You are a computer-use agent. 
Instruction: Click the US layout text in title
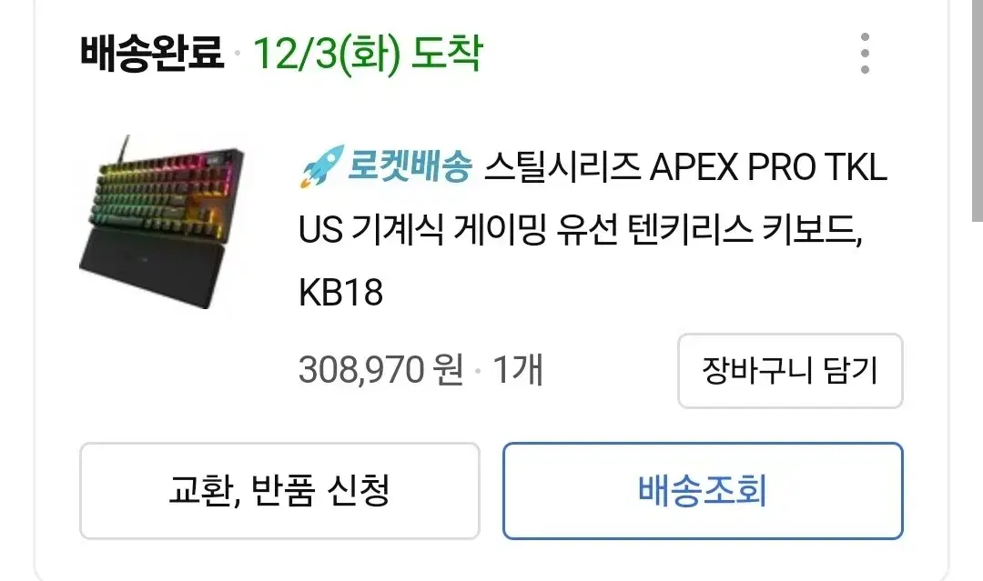point(320,230)
